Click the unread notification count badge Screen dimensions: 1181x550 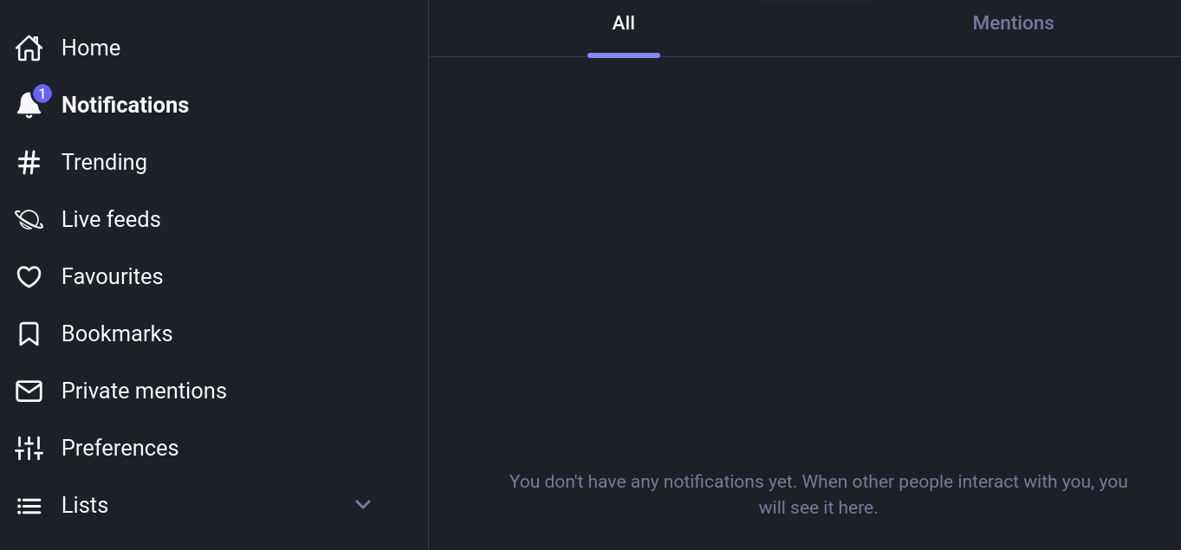[x=42, y=94]
